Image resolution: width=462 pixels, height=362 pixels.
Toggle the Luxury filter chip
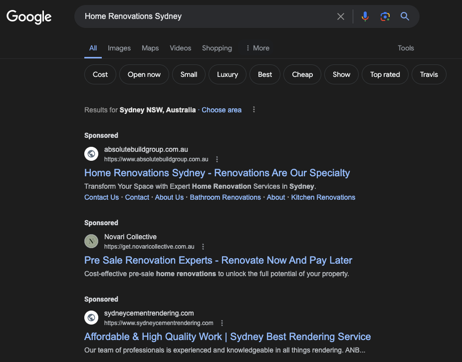click(x=227, y=74)
